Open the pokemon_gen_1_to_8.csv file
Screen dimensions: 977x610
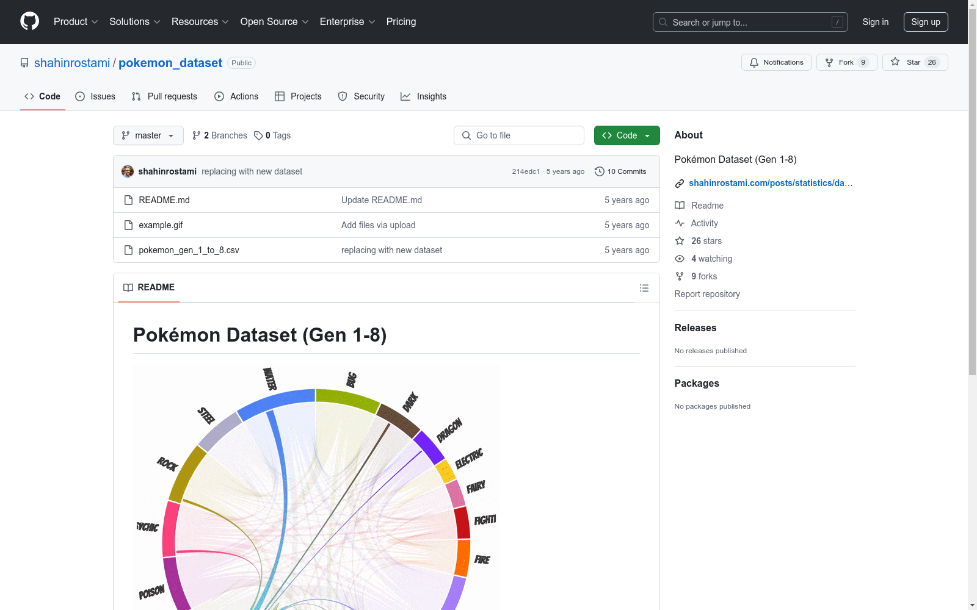(189, 250)
